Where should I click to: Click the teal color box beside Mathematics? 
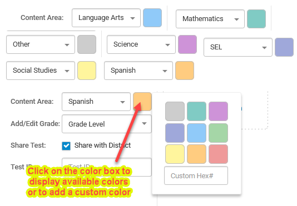(256, 19)
